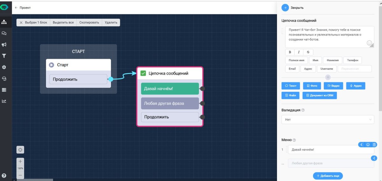Click the center canvas target icon
The width and height of the screenshot is (382, 181).
click(20, 150)
